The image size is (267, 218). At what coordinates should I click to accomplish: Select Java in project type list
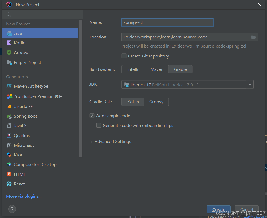point(40,33)
